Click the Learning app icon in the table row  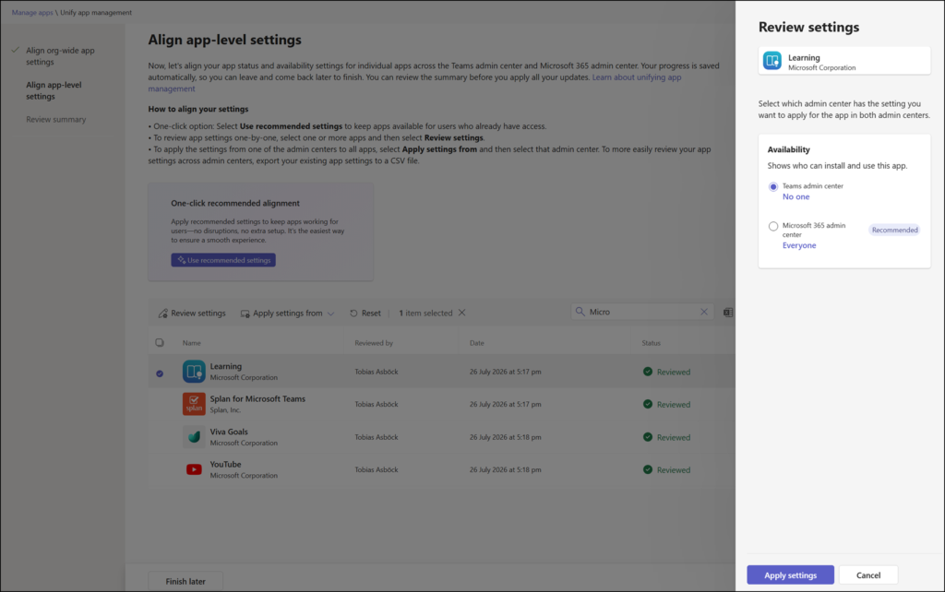[x=194, y=372]
